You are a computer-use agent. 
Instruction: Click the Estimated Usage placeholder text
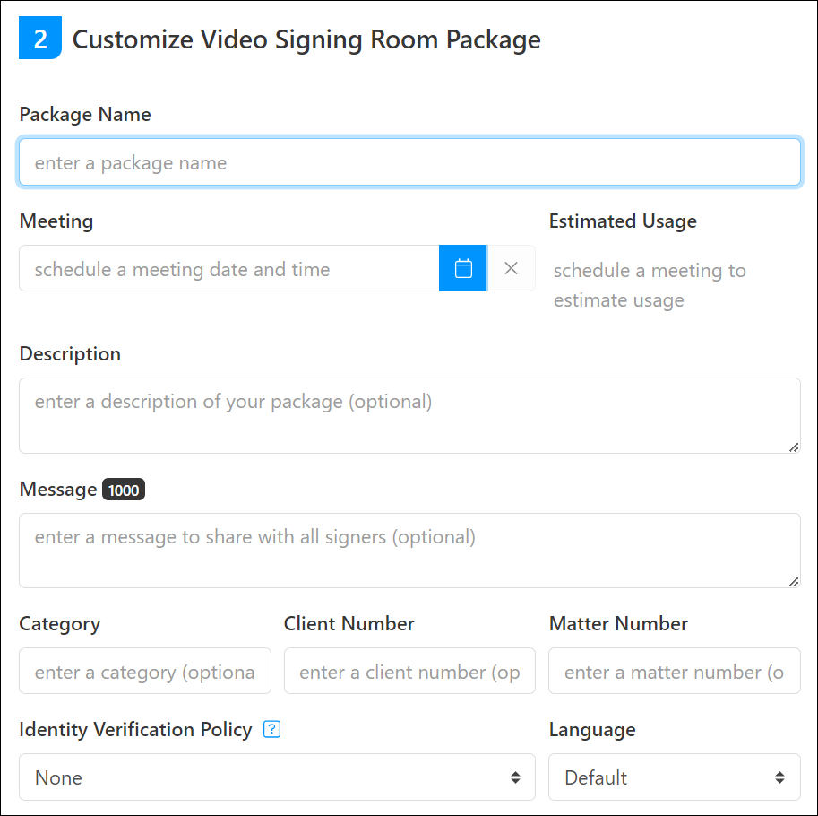click(x=650, y=285)
